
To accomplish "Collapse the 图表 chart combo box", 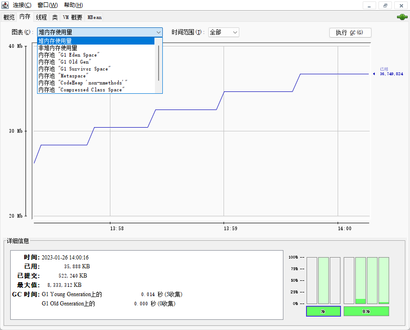I will click(x=100, y=32).
